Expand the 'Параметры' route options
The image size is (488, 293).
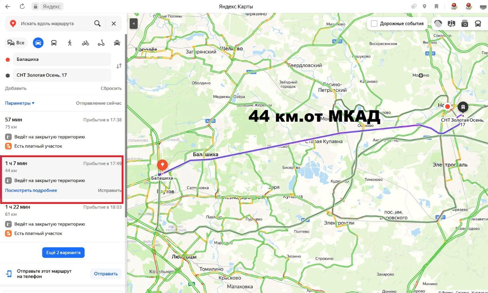tap(20, 103)
